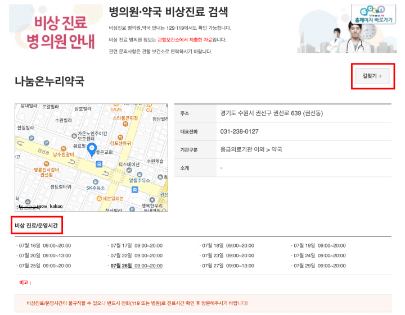Select the 07월 20일 09:00~13:00 entry
This screenshot has height=315, width=405.
tap(44, 255)
